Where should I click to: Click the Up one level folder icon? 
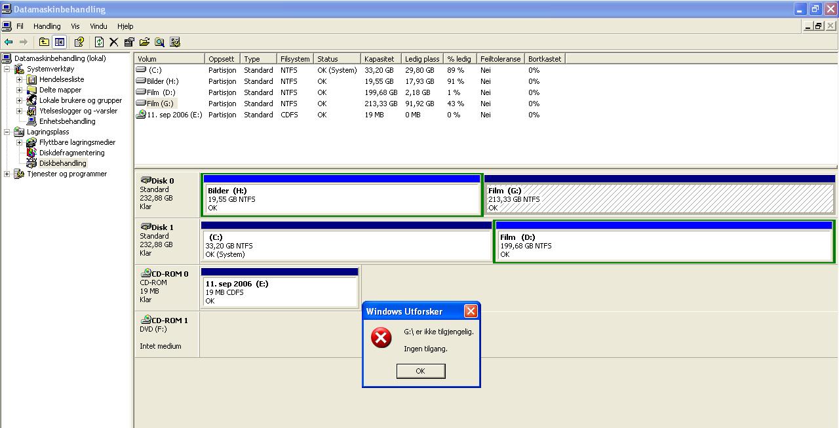[44, 42]
